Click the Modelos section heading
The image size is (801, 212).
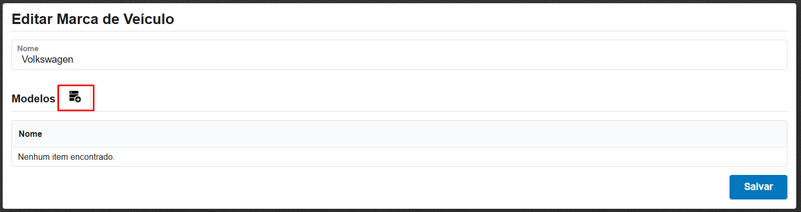[x=33, y=99]
